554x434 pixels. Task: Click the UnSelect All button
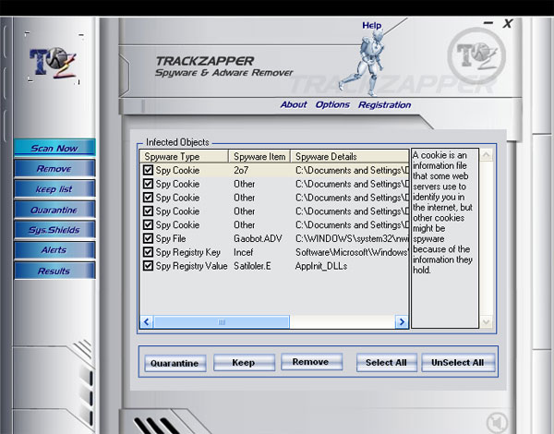(x=458, y=363)
